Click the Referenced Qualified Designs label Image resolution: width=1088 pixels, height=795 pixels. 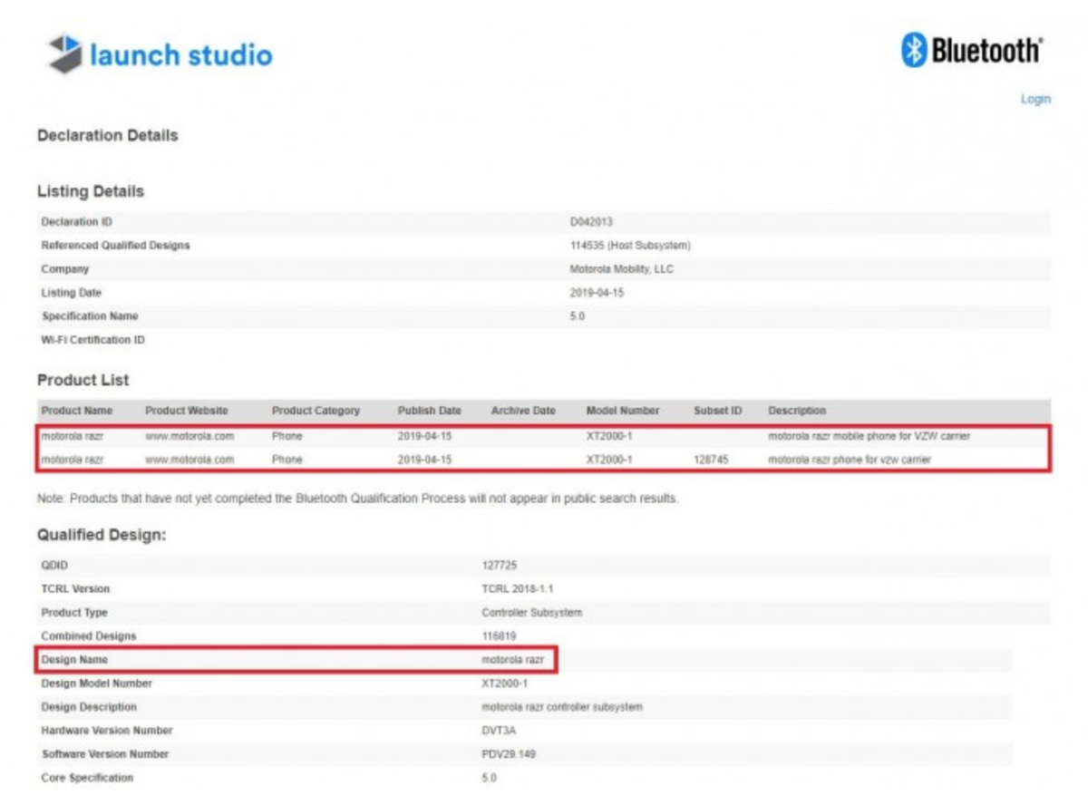[116, 246]
